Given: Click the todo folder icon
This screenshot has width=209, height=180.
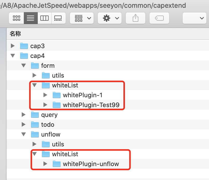Looking at the screenshot, I should (35, 125).
